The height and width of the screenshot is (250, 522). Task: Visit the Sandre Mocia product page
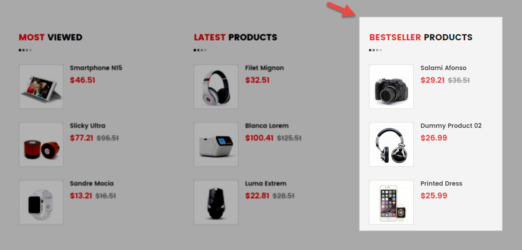[92, 183]
